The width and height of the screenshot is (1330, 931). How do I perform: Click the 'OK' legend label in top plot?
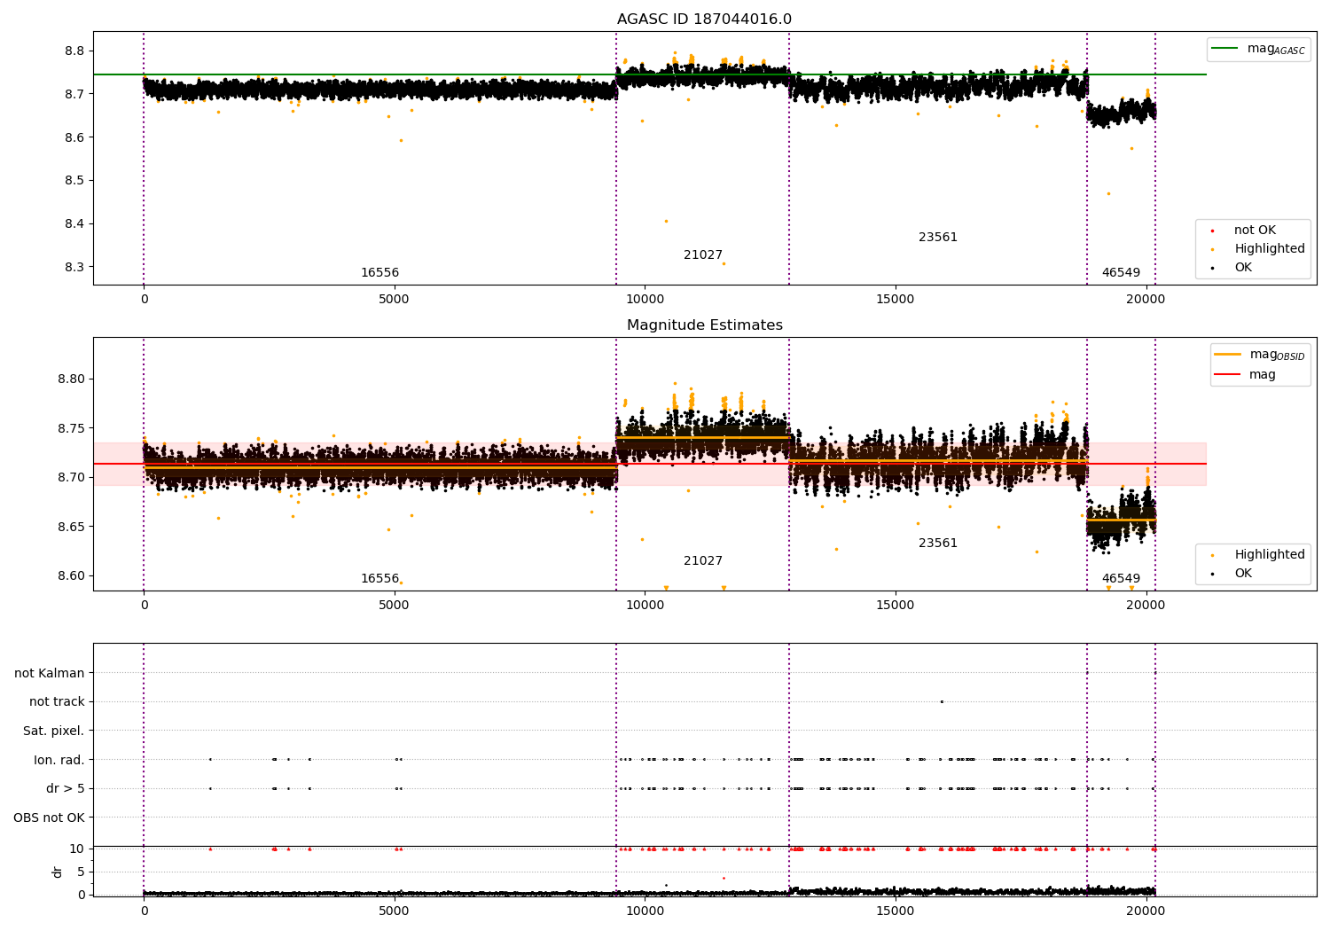pos(1243,268)
